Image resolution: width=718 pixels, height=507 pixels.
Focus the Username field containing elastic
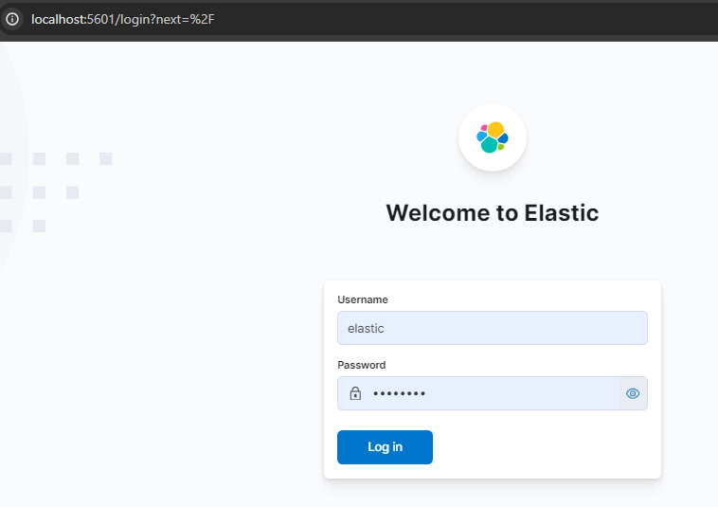coord(493,328)
